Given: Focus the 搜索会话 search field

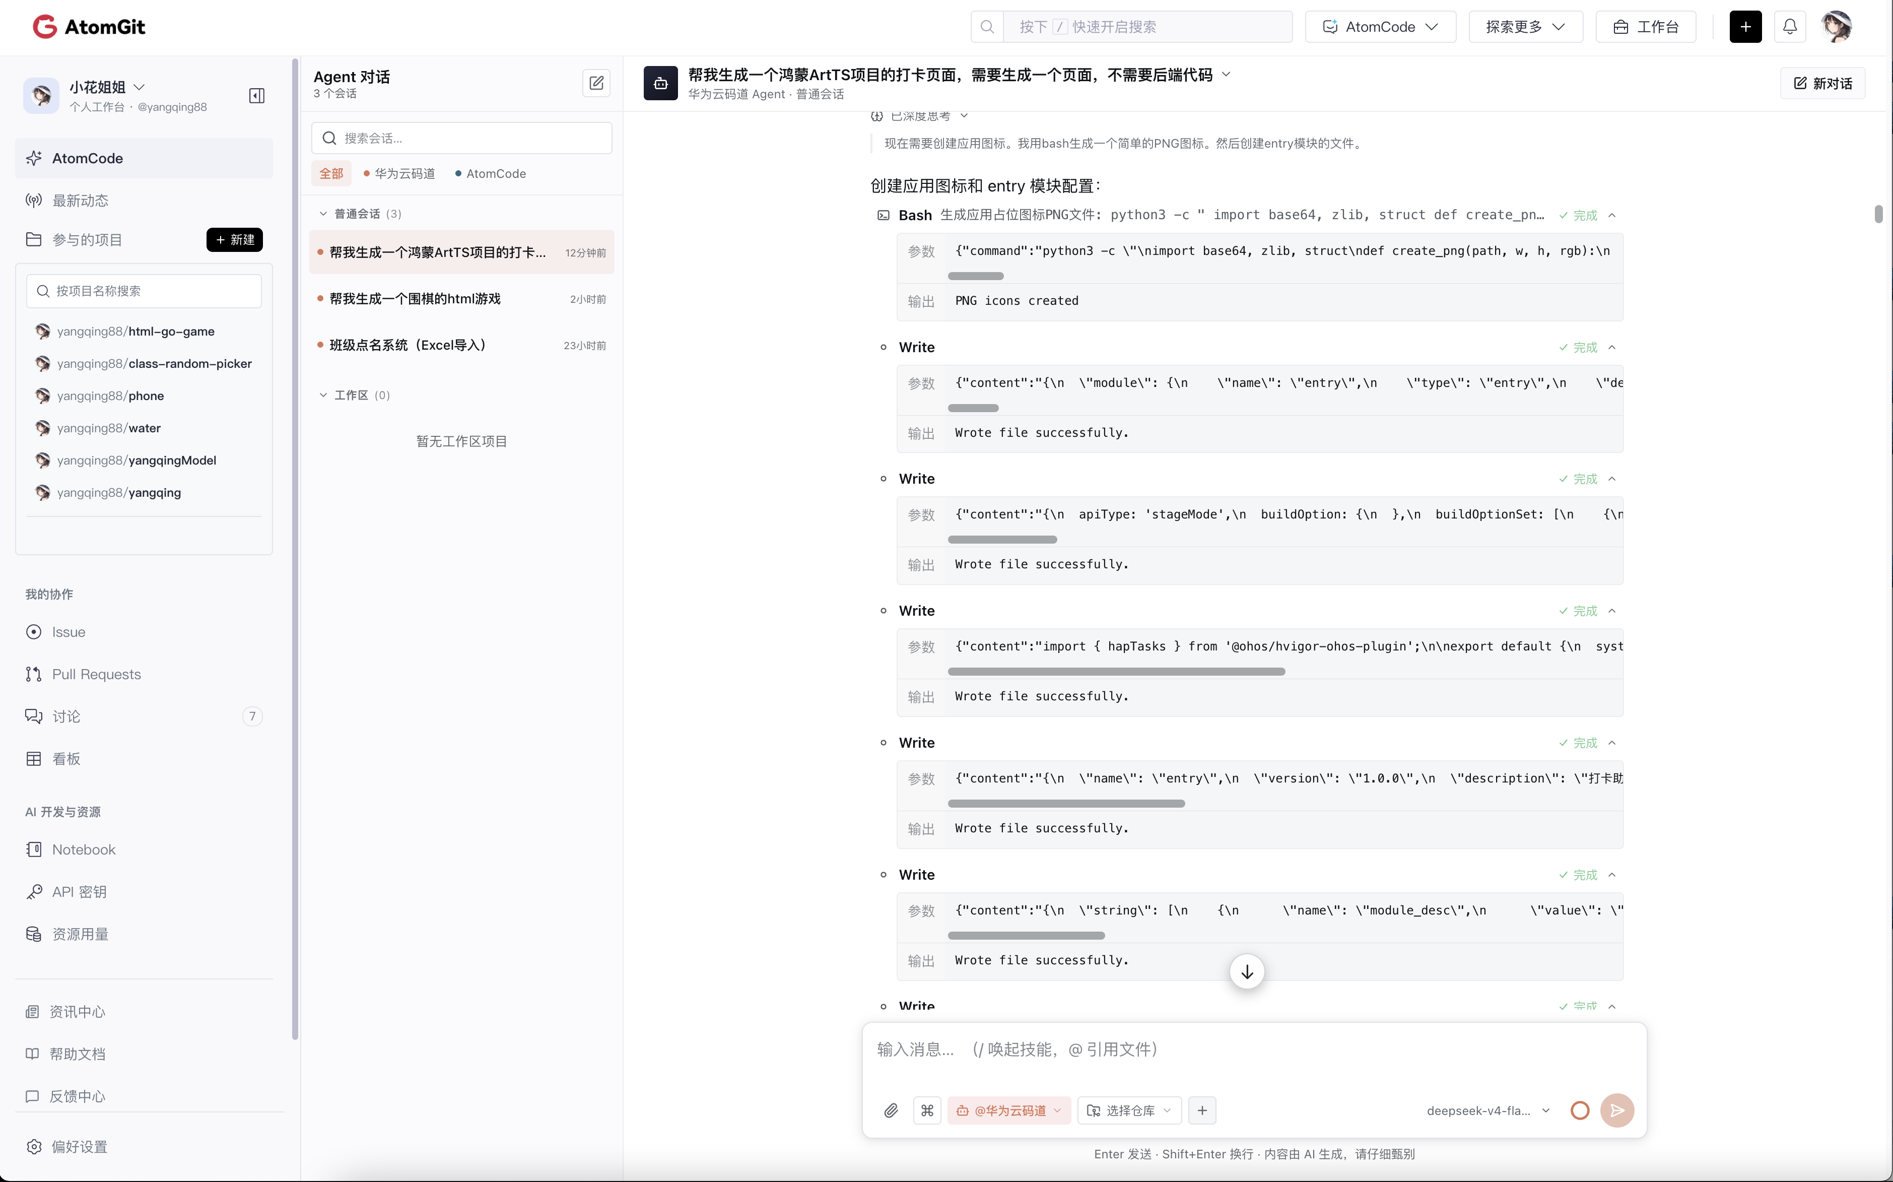Looking at the screenshot, I should [x=462, y=139].
